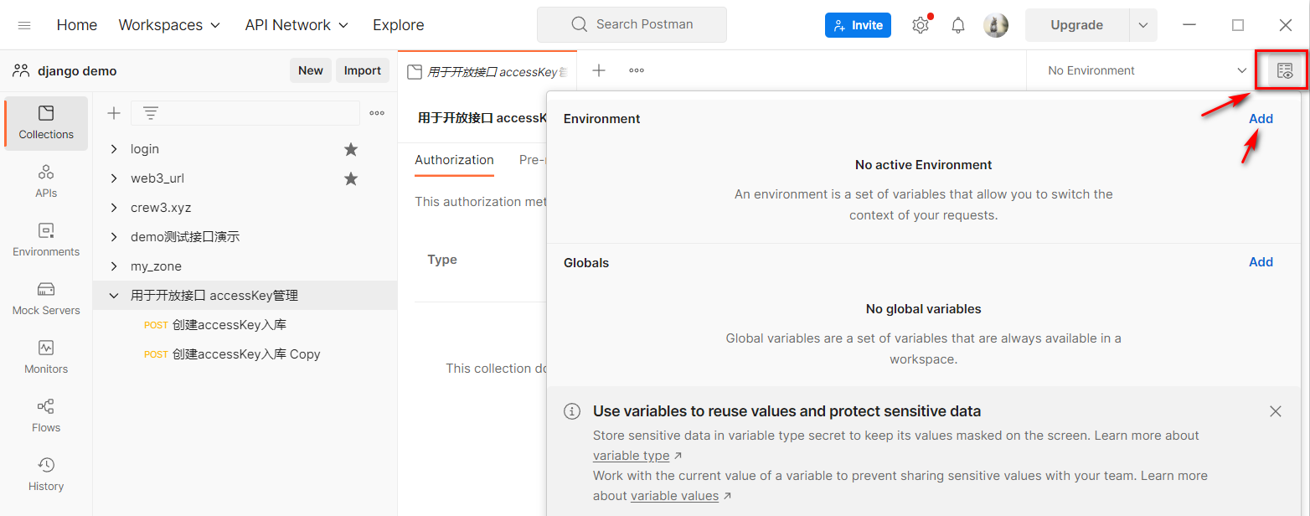Click the Import button
1310x516 pixels.
tap(363, 70)
